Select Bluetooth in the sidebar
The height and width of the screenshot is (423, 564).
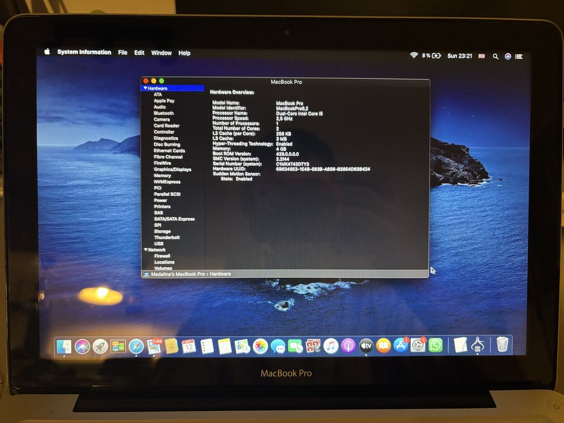click(164, 113)
